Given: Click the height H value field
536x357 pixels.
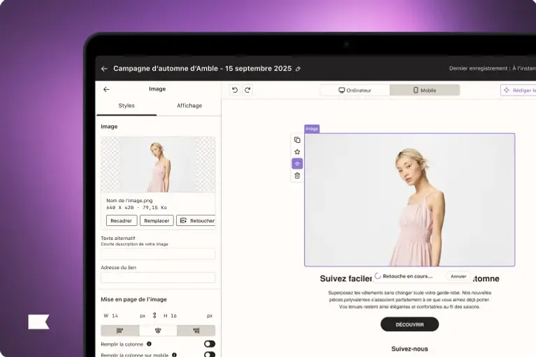Looking at the screenshot, I should (x=188, y=316).
